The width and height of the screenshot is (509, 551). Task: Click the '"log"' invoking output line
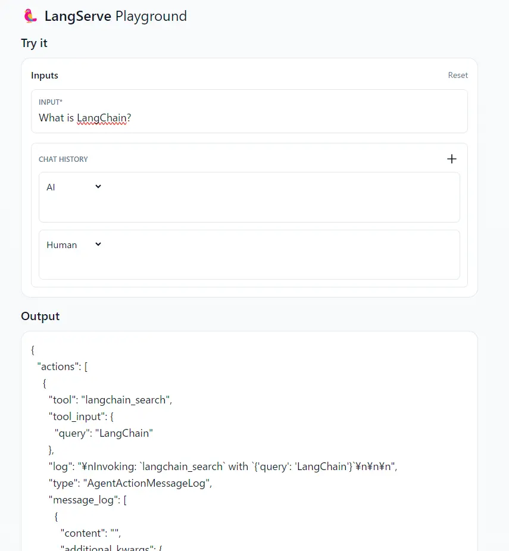[223, 467]
